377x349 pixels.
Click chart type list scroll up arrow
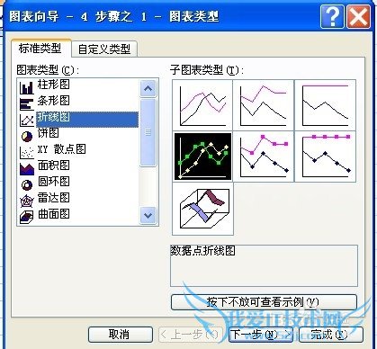148,88
